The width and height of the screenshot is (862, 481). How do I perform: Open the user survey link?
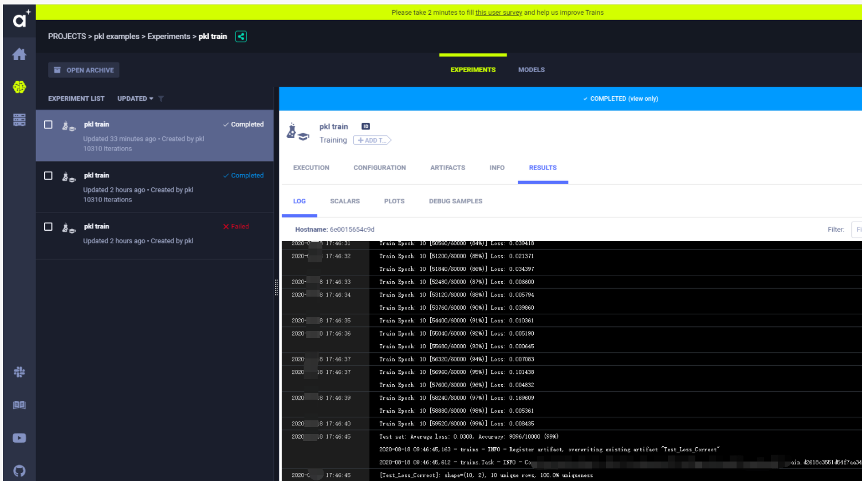[x=499, y=12]
